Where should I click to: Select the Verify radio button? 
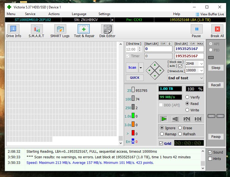(187, 97)
